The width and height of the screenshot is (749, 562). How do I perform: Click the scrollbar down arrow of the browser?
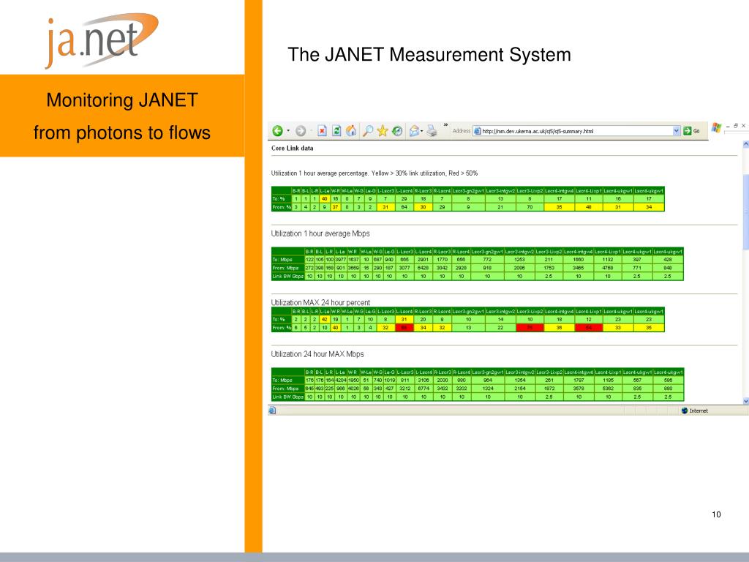pos(745,402)
